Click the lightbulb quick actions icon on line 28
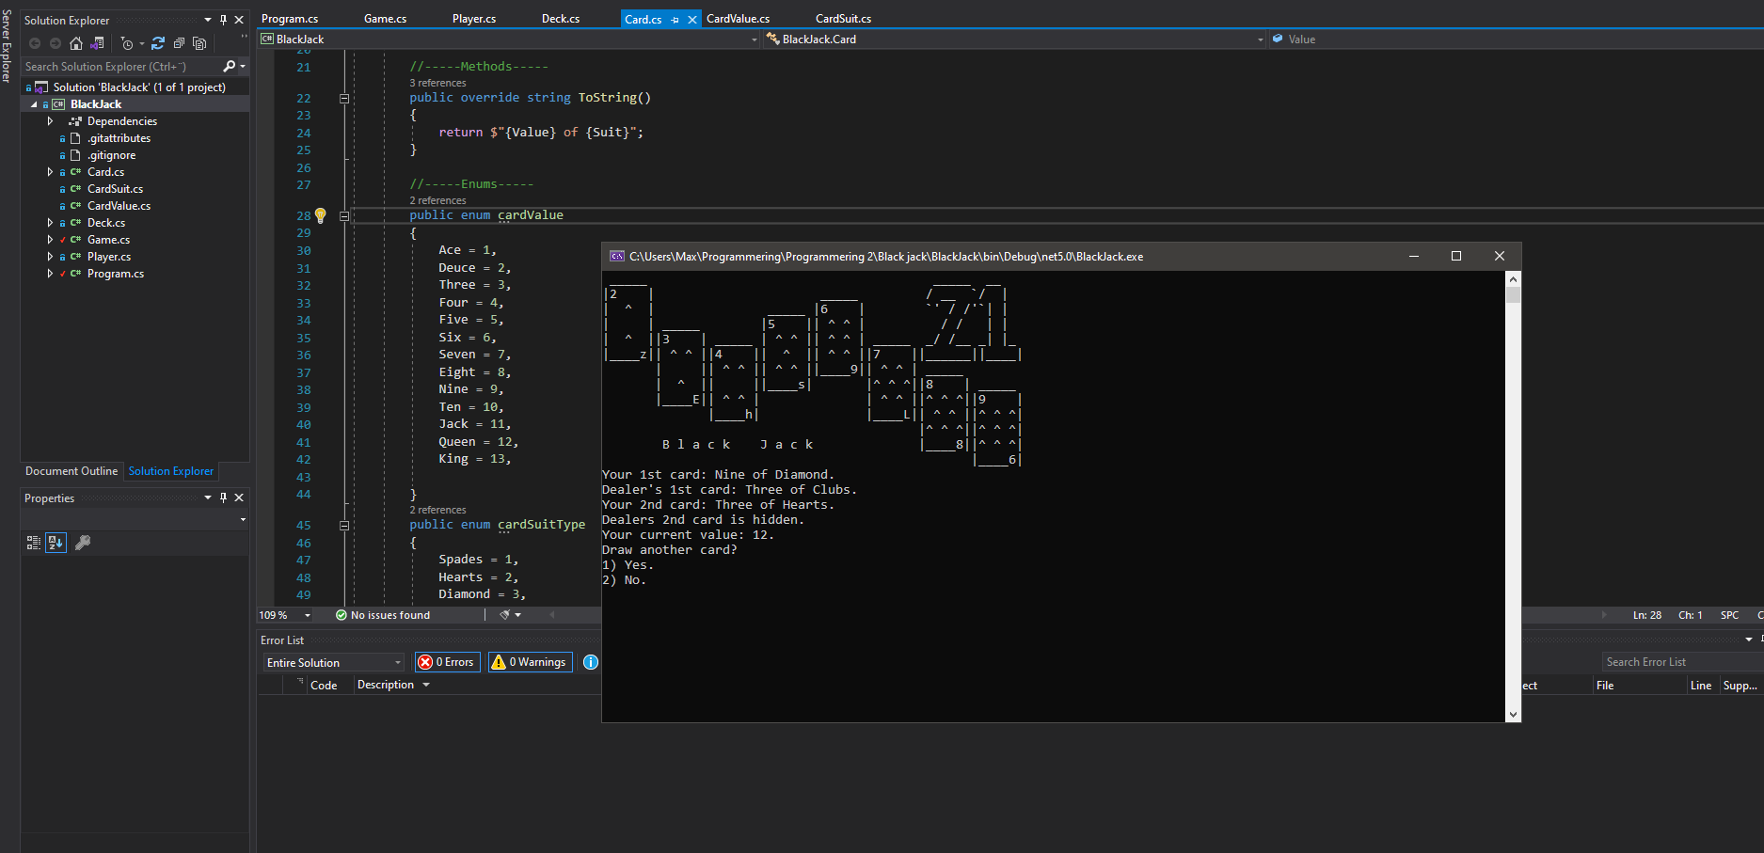This screenshot has height=853, width=1764. pos(320,215)
